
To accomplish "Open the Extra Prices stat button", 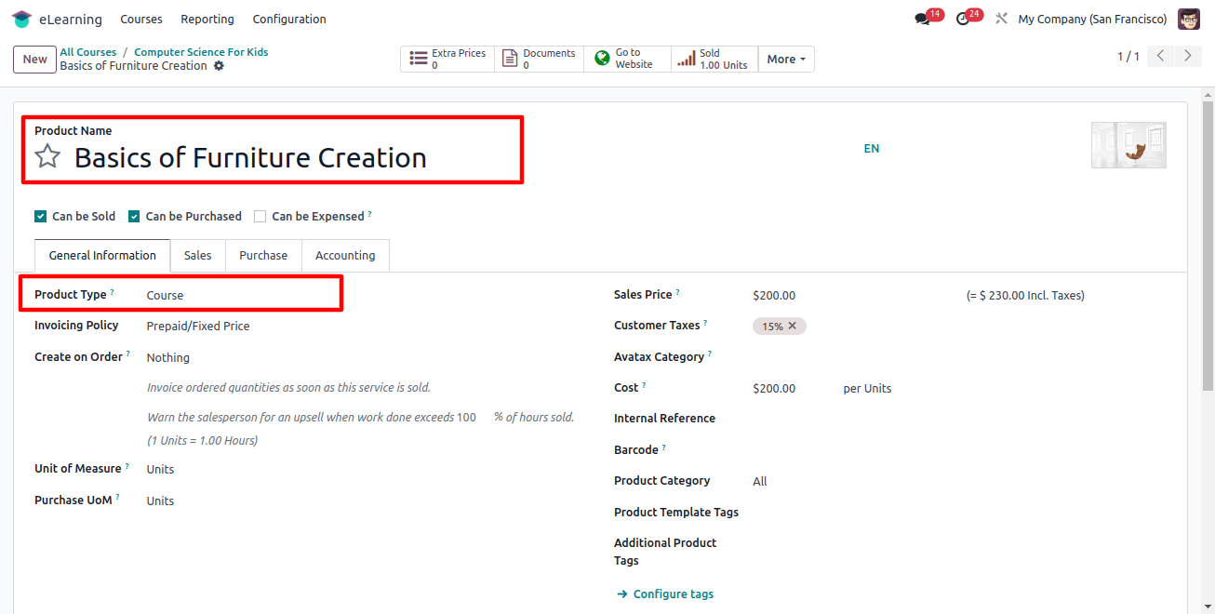I will coord(447,59).
